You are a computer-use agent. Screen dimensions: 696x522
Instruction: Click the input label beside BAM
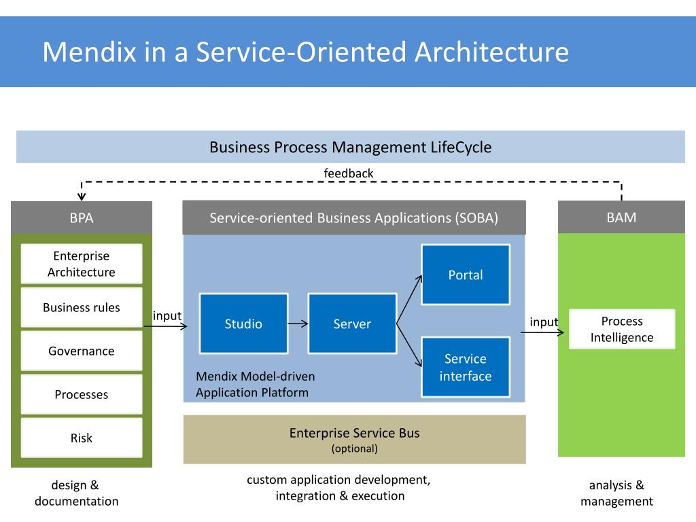pyautogui.click(x=544, y=321)
